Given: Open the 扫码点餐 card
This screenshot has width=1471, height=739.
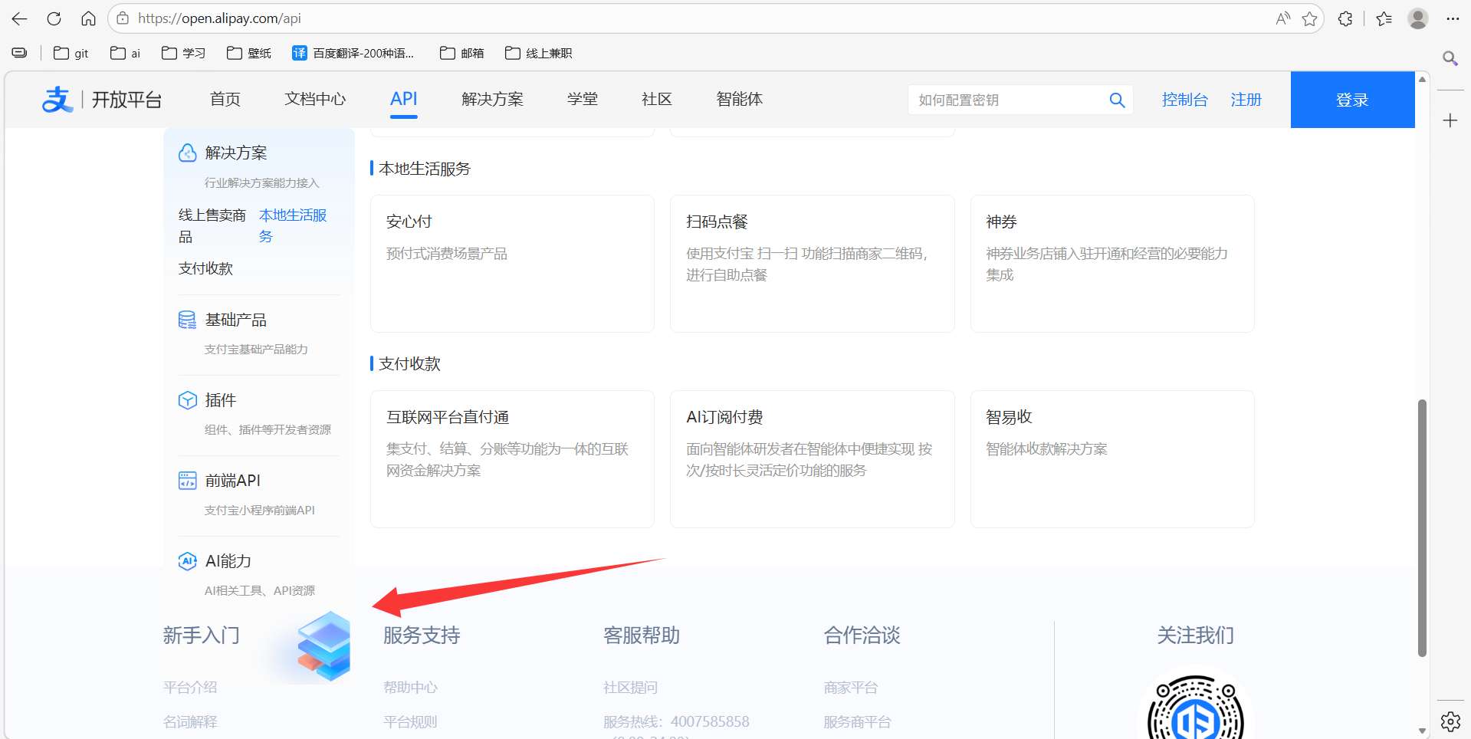Looking at the screenshot, I should (813, 264).
